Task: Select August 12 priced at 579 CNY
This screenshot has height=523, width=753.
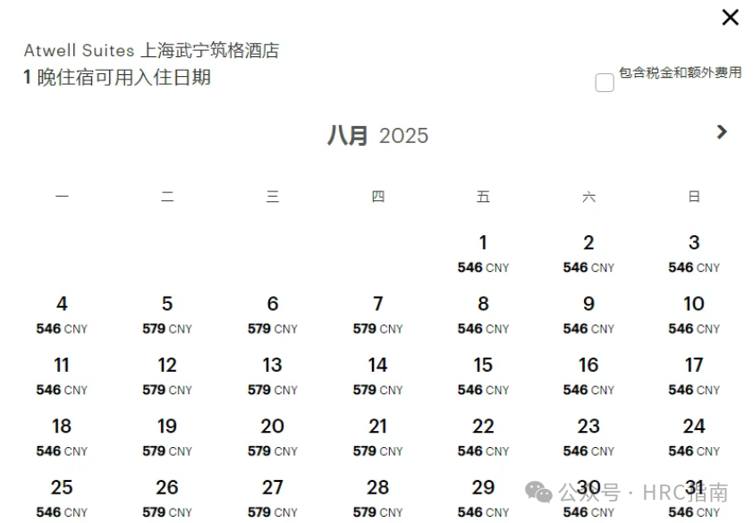Action: pos(166,365)
